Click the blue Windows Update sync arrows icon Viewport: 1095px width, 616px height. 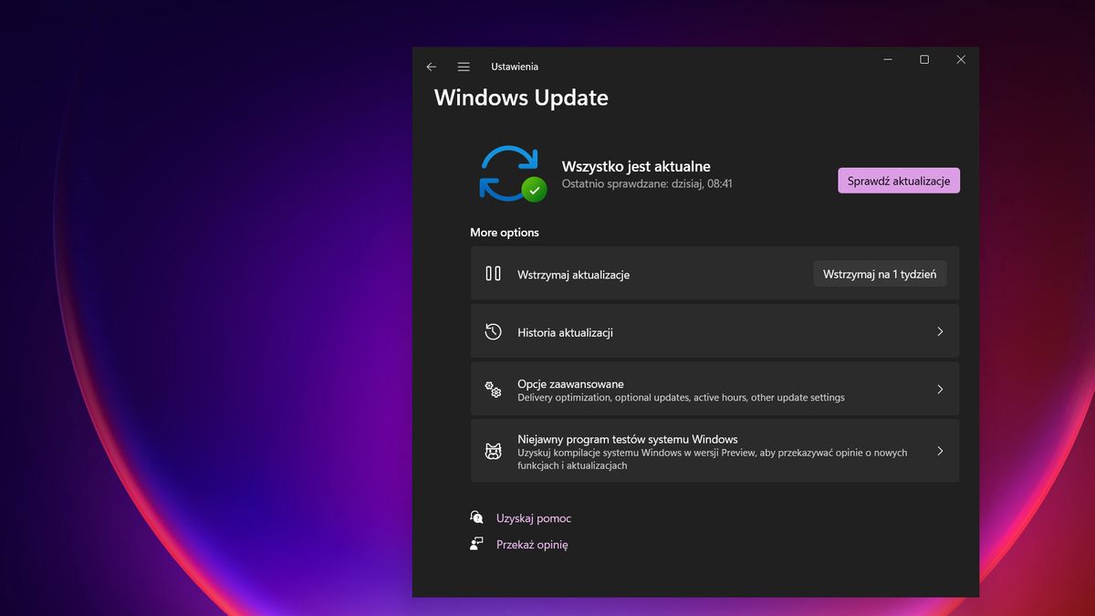click(507, 172)
